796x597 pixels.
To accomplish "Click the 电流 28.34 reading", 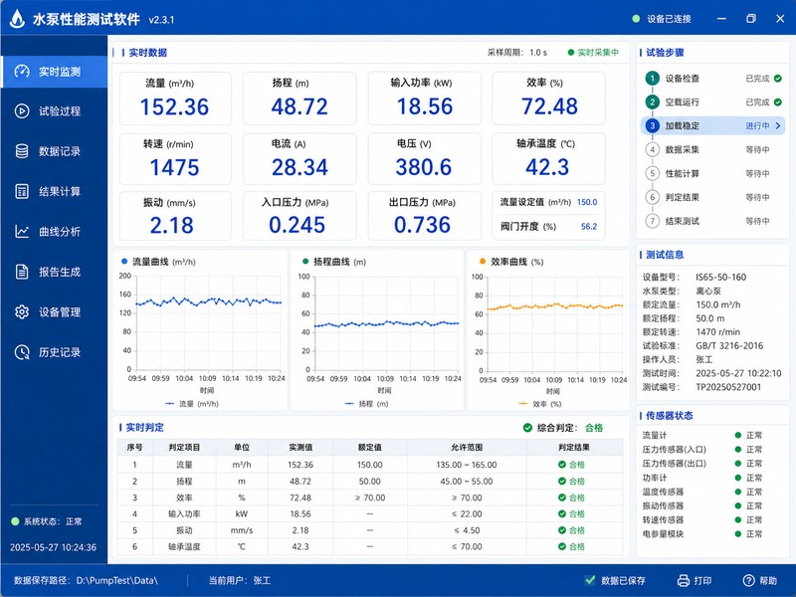I will point(299,167).
